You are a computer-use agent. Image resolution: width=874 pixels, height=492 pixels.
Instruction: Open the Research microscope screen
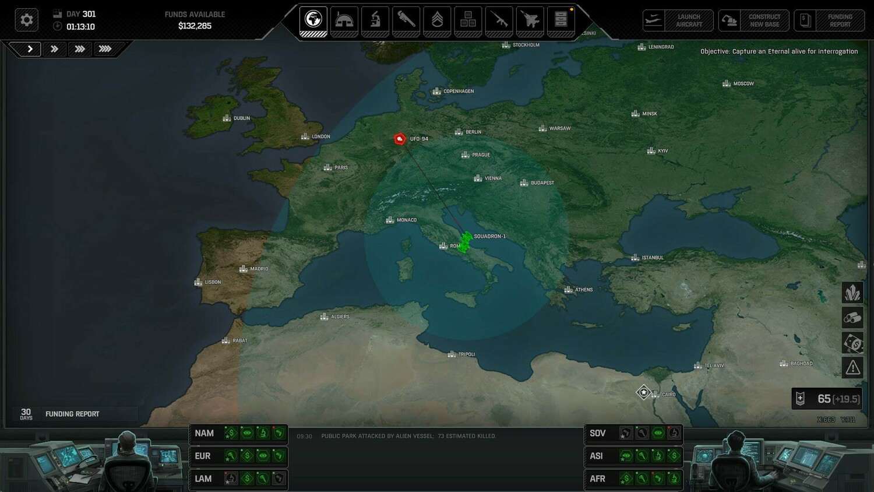(x=375, y=20)
